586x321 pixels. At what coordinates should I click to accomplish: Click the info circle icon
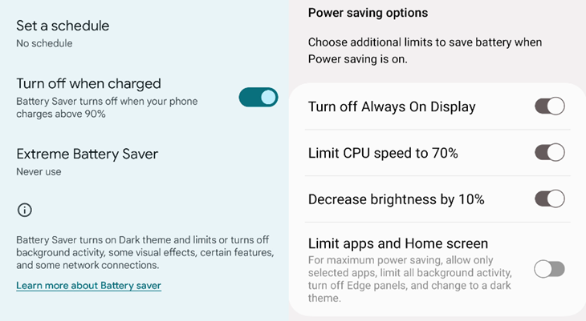pyautogui.click(x=25, y=210)
